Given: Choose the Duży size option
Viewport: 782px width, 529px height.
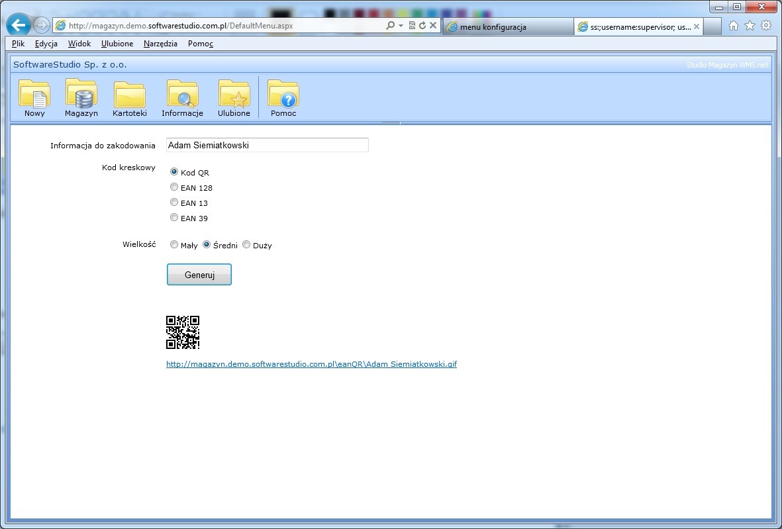Looking at the screenshot, I should 246,245.
